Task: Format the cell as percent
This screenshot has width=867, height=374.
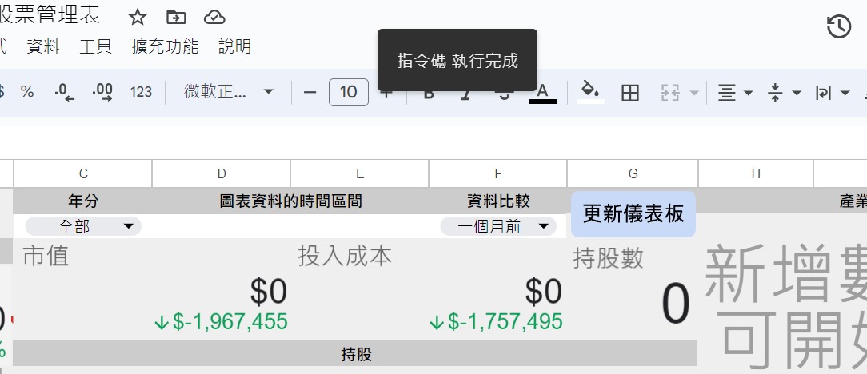Action: 27,92
